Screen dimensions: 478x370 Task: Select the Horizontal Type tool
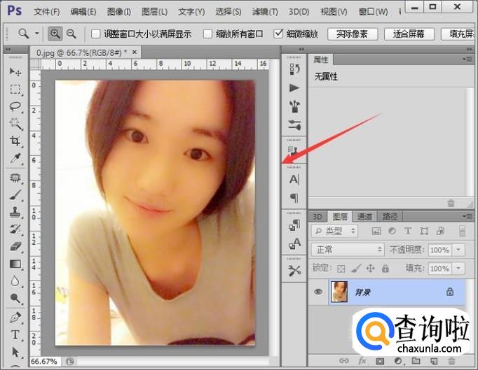(x=15, y=335)
